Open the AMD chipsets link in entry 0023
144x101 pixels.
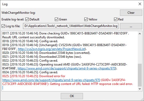[x=66, y=68]
